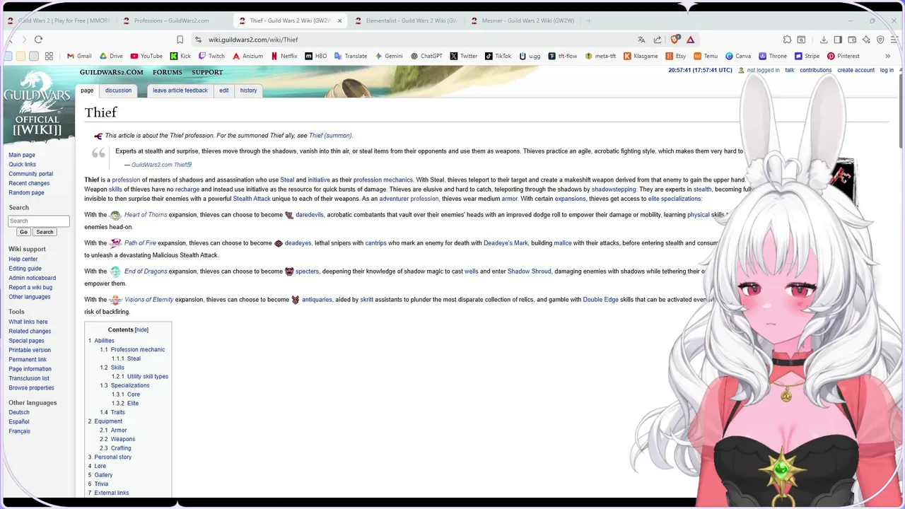Open the Deadeye's Mark link
This screenshot has width=905, height=509.
[x=506, y=243]
